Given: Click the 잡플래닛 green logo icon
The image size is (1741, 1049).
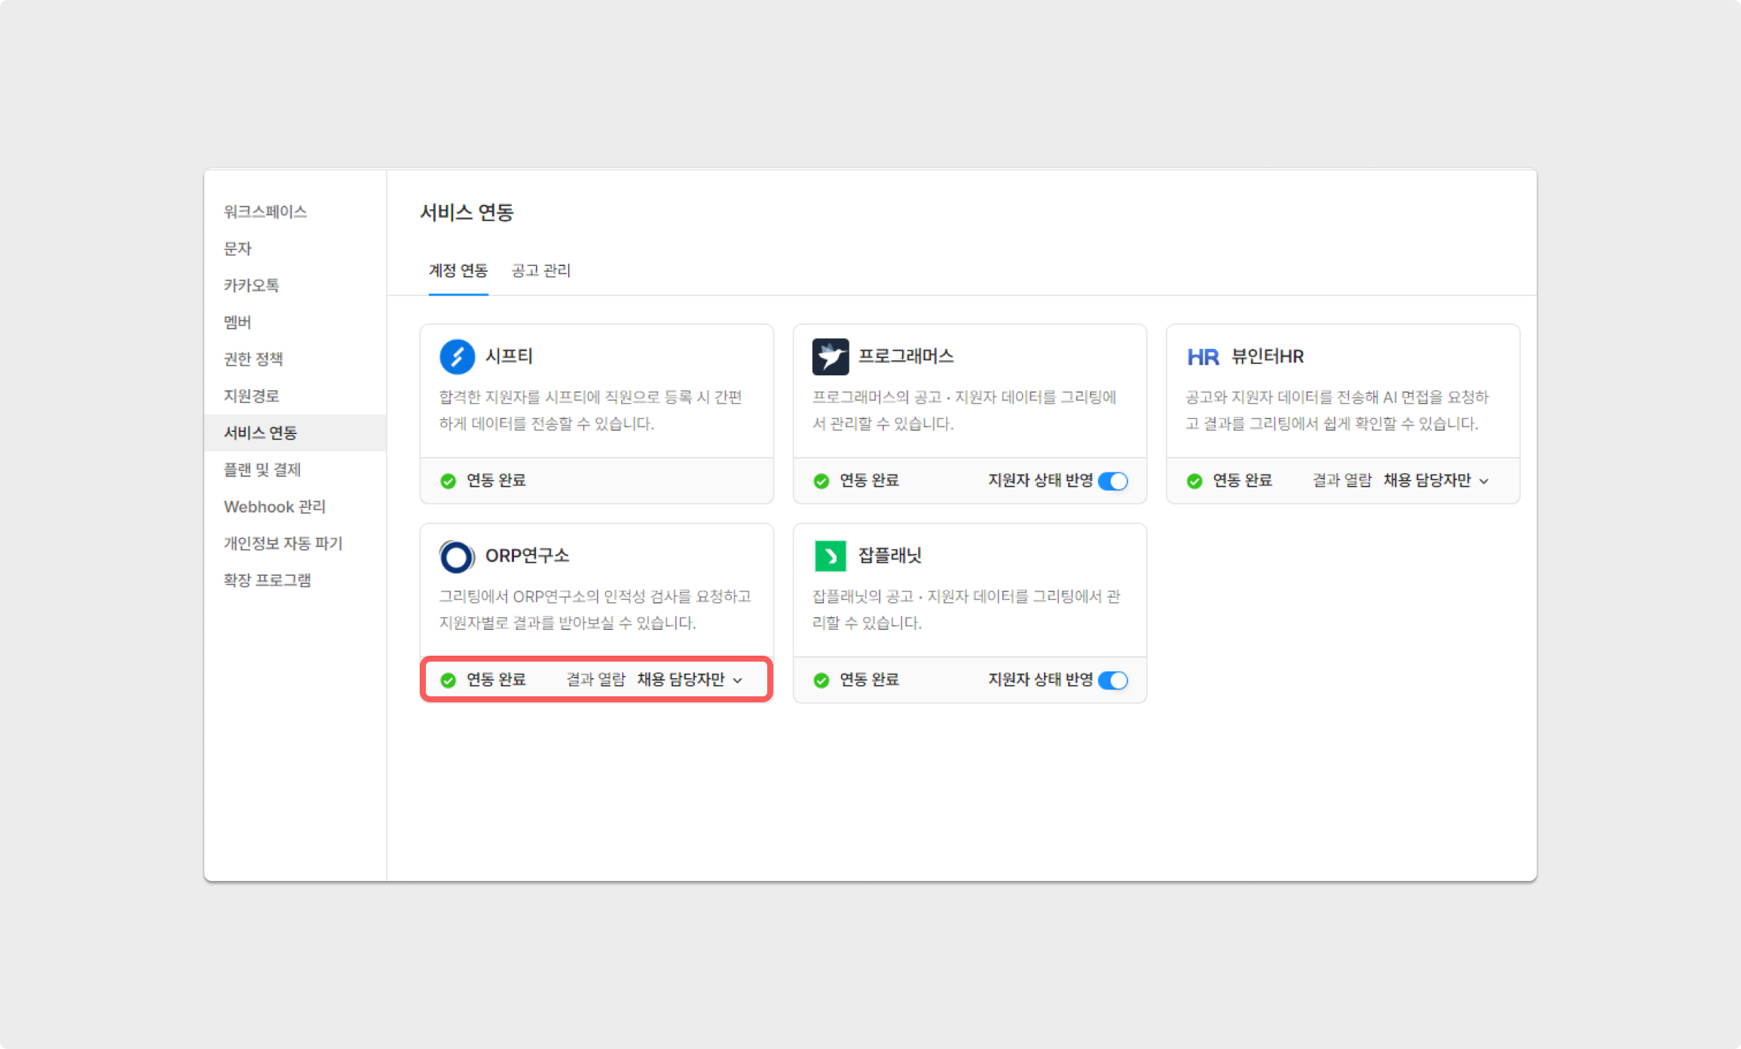Looking at the screenshot, I should click(x=830, y=556).
